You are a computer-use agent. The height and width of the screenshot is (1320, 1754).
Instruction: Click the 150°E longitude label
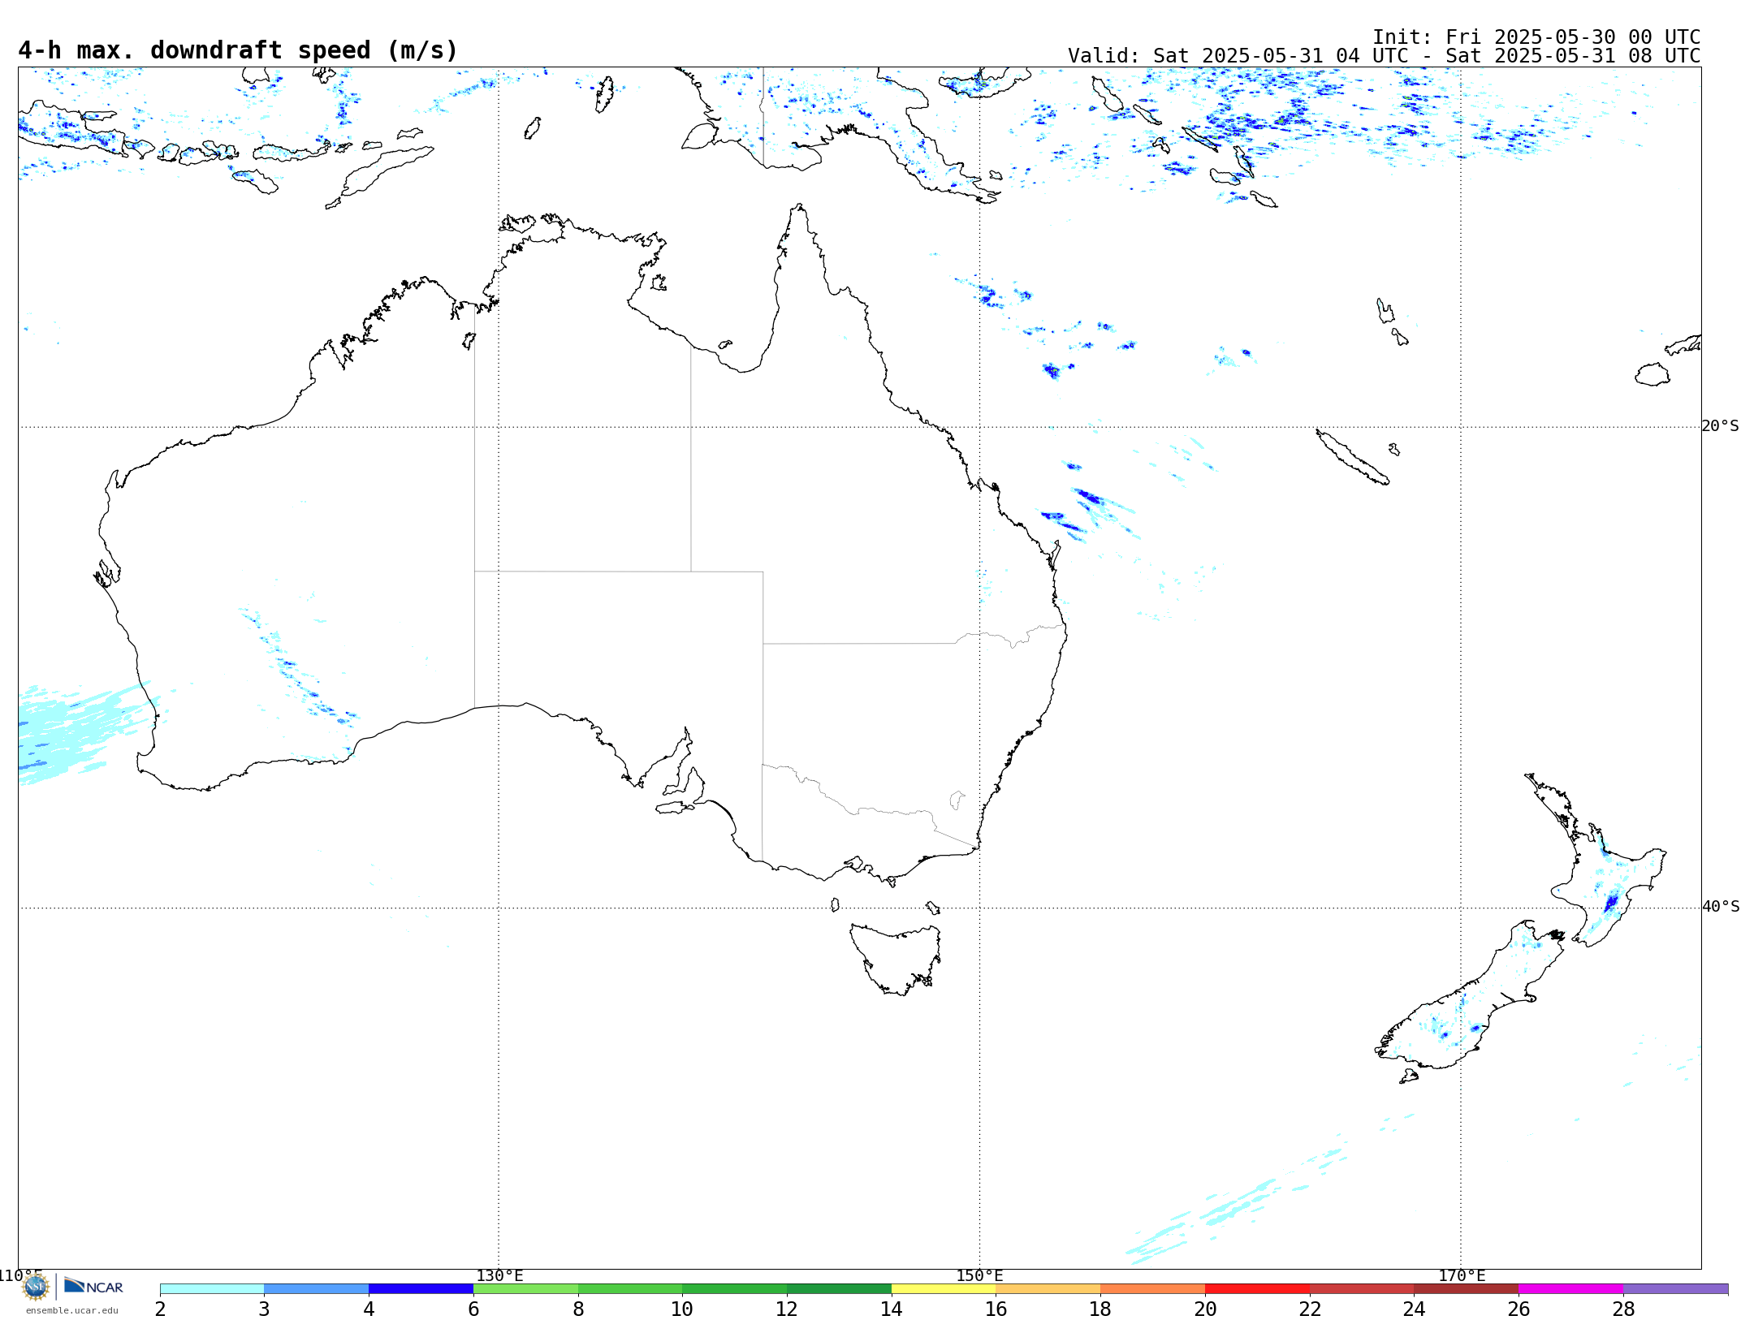[979, 1276]
